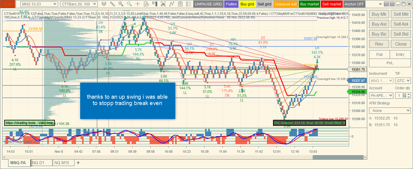Click the Rev reverse position button

(379, 44)
